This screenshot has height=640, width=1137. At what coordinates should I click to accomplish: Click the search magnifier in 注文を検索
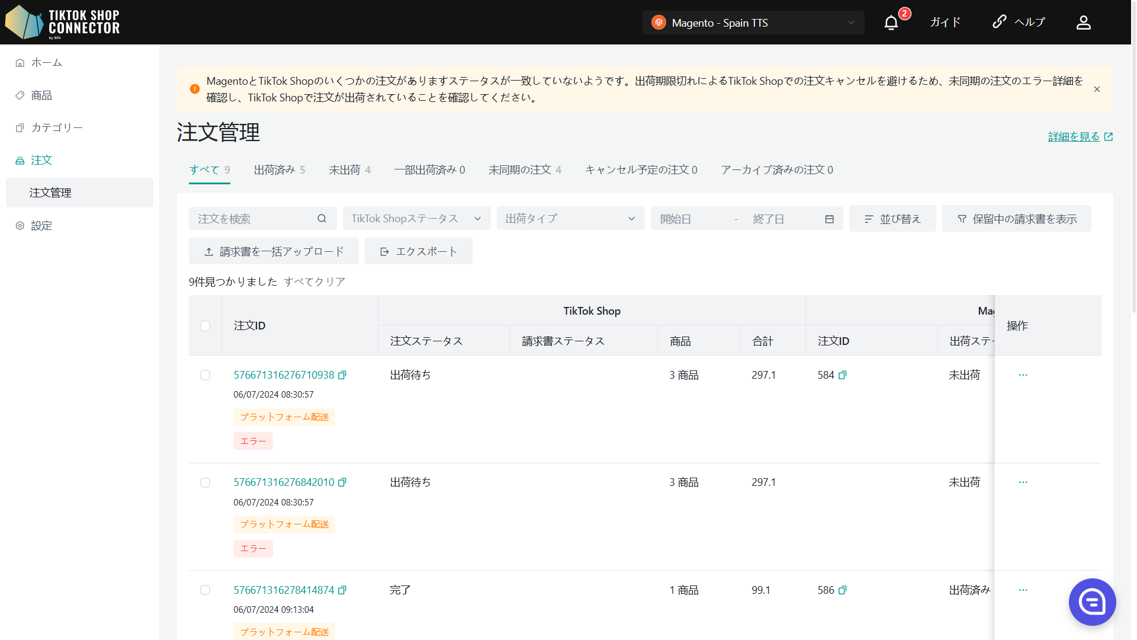click(322, 219)
